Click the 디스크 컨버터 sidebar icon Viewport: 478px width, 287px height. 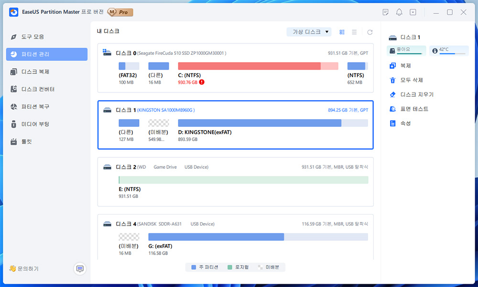[x=14, y=89]
